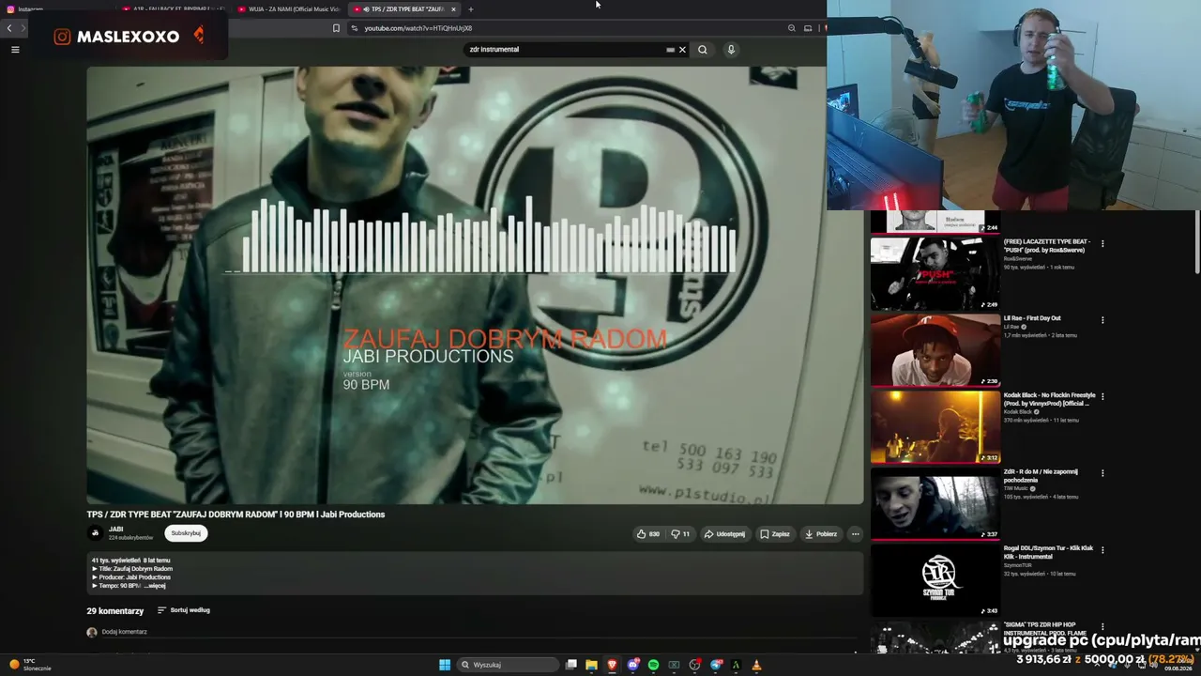Screen dimensions: 1201x676
Task: Open the JABI channel name link
Action: 115,530
